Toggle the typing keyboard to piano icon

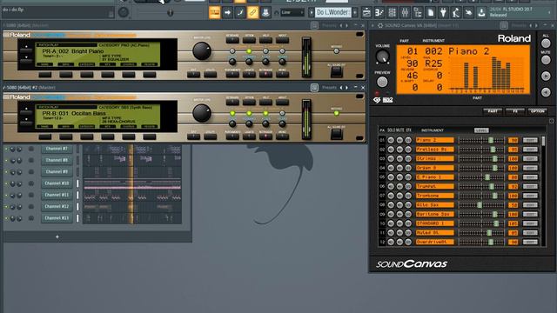click(215, 13)
